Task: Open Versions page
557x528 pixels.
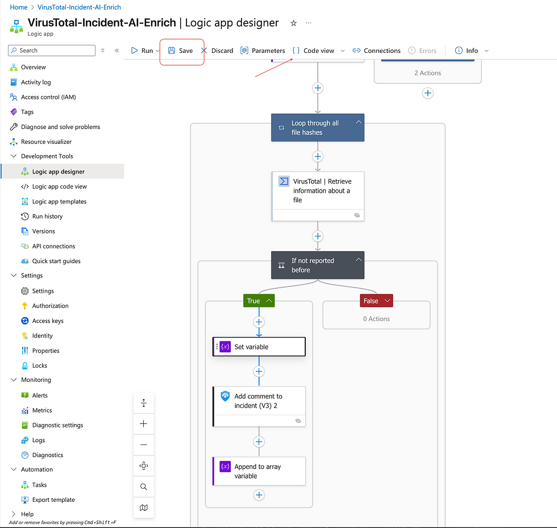Action: point(43,231)
